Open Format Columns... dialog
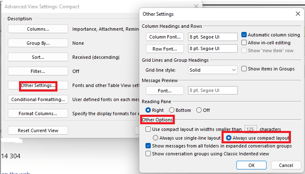Viewport: 305px width, 174px height. 38,114
